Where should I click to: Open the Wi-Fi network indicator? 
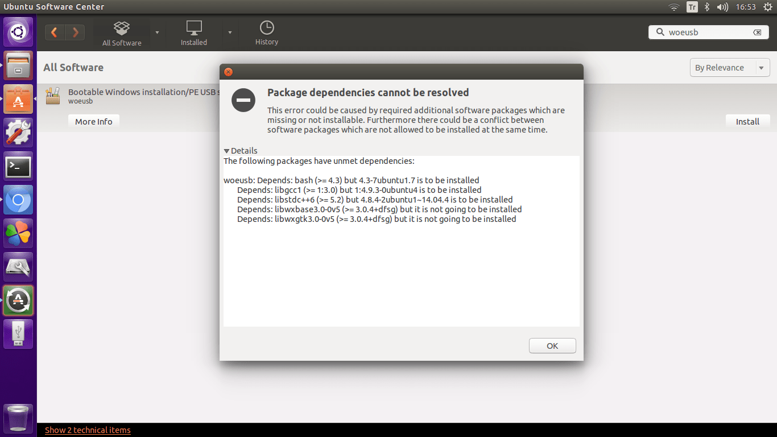[674, 7]
